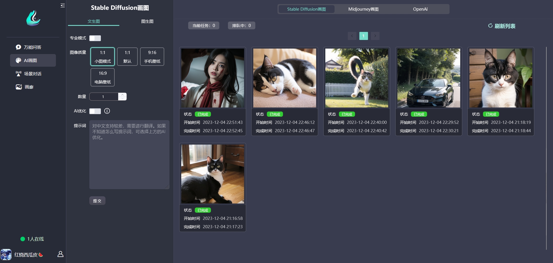Switch to the OpenAi tab
This screenshot has width=553, height=263.
pos(420,9)
